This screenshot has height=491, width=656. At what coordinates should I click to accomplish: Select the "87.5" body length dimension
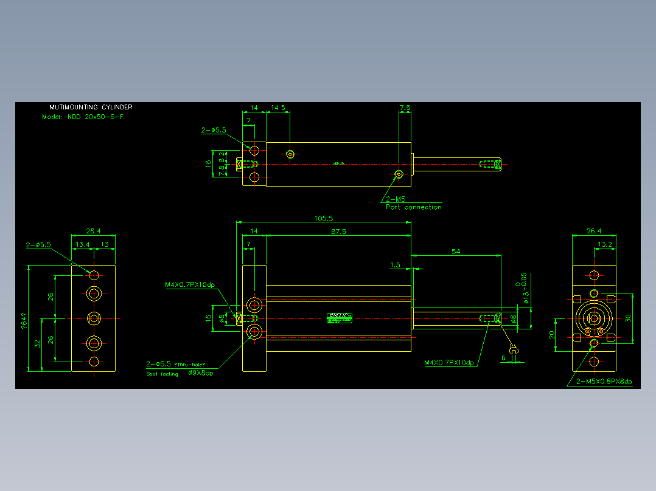point(338,232)
